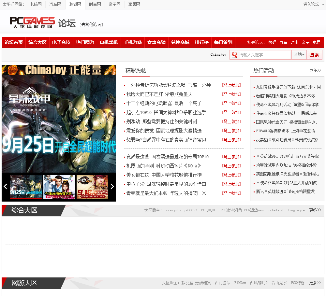Image resolution: width=326 pixels, height=296 pixels.
Task: Open moderator PC_JOJO profile
Action: [208, 210]
